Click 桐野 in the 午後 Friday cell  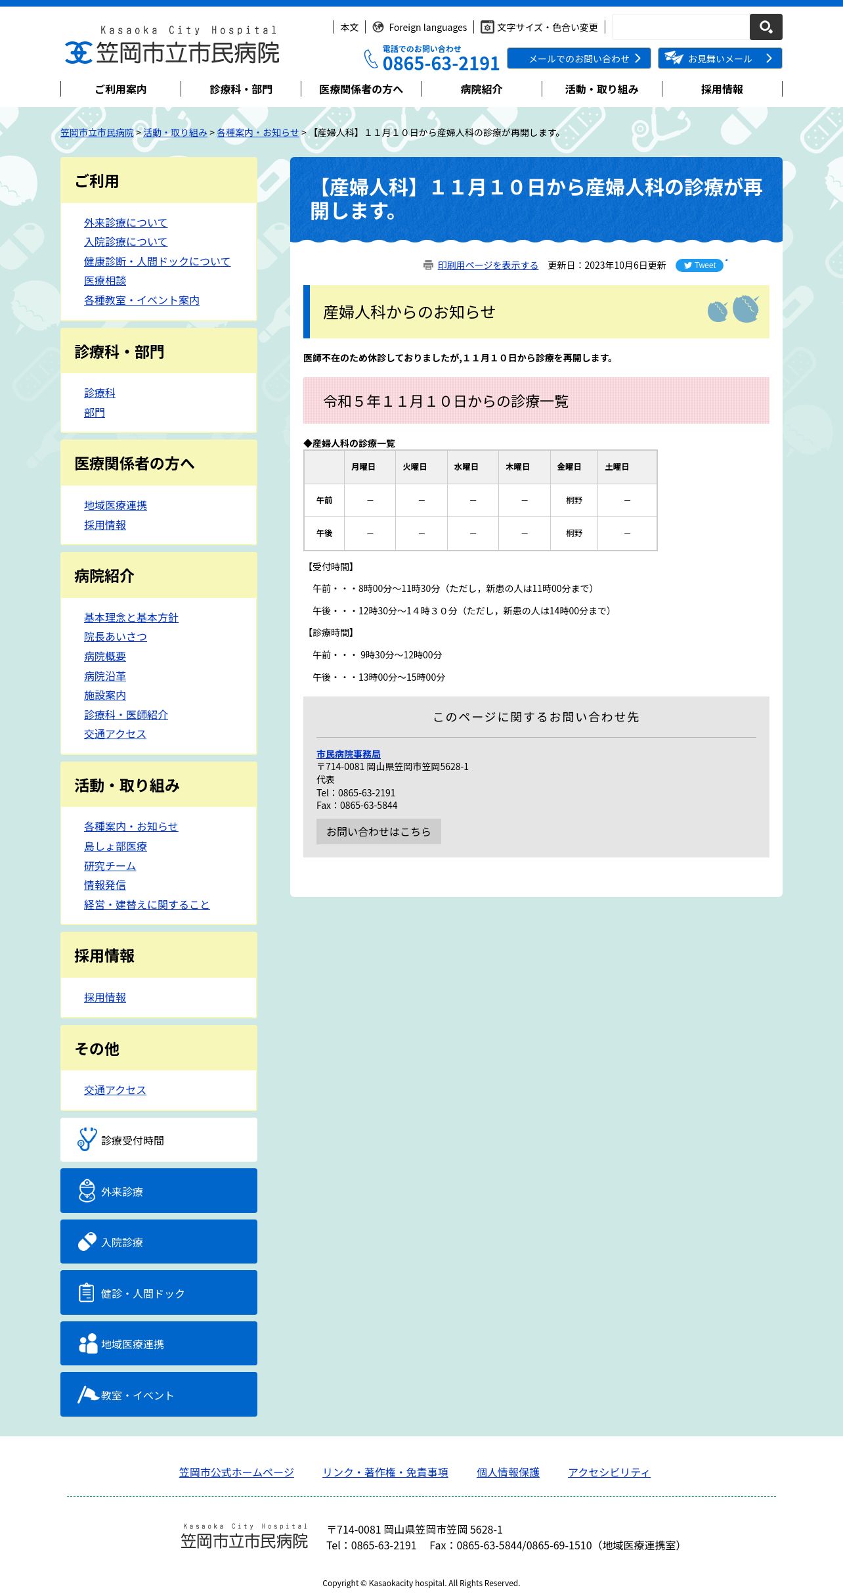(574, 533)
